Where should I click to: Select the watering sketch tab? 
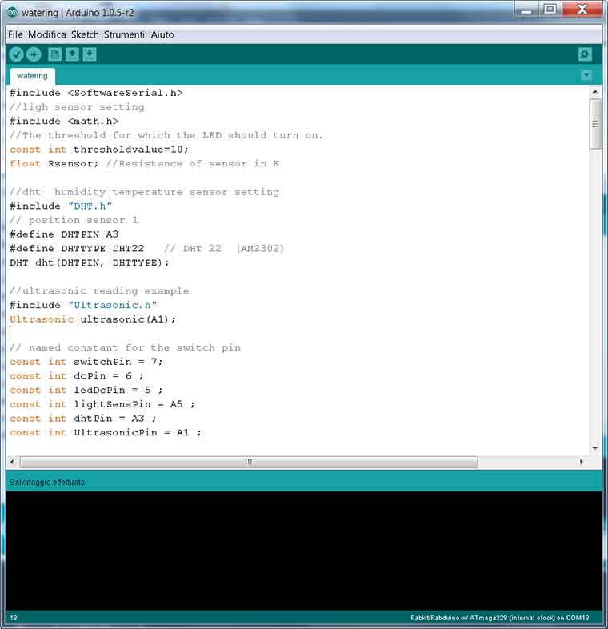pos(33,76)
